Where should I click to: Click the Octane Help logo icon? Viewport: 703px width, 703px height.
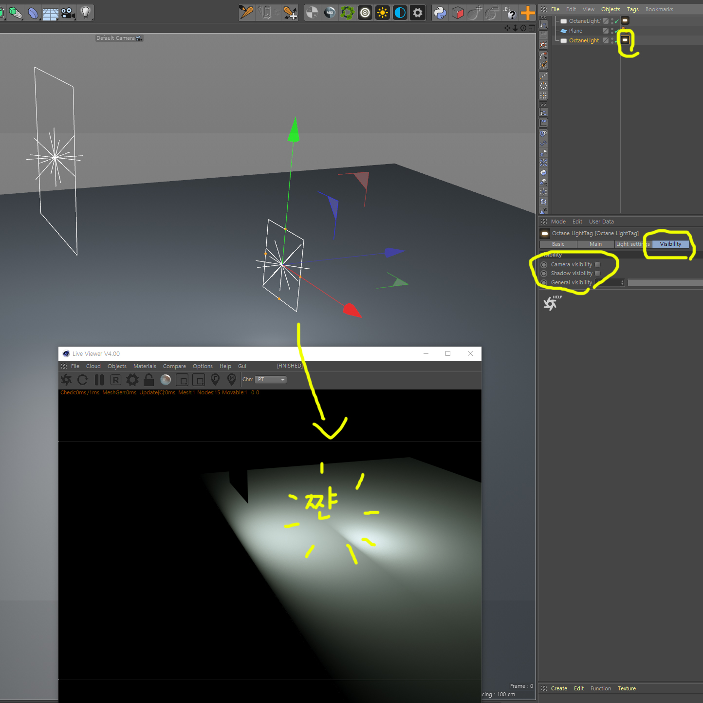551,303
